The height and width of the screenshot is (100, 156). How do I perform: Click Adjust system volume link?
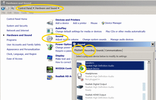[67, 39]
